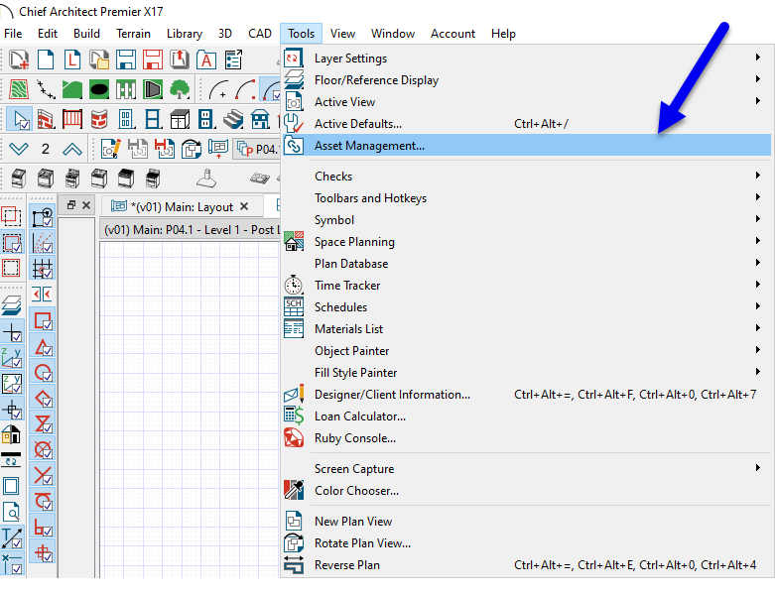The image size is (775, 594).
Task: Select the blue House roof tool icon
Action: pyautogui.click(x=260, y=119)
